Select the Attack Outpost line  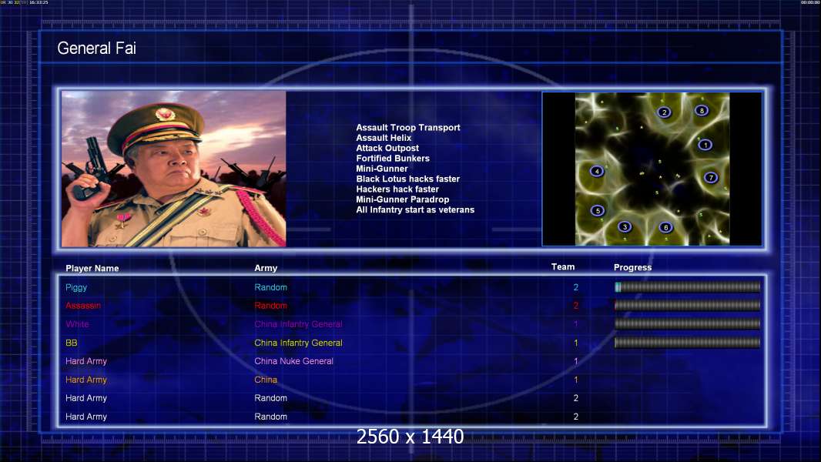coord(387,148)
